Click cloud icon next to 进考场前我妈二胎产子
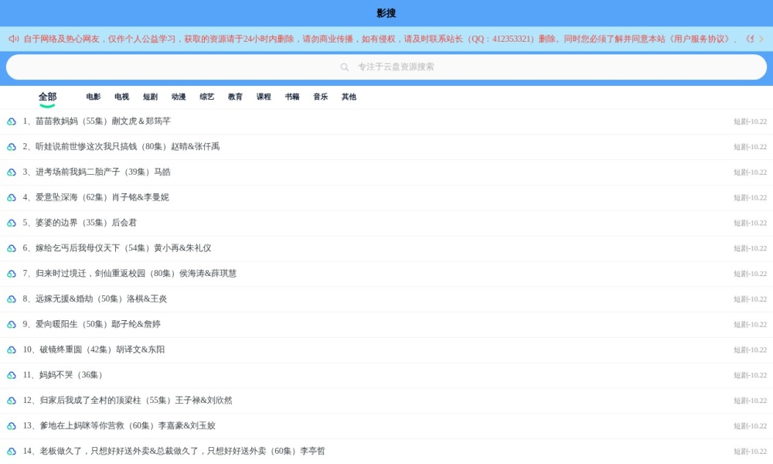The image size is (773, 464). [x=12, y=172]
